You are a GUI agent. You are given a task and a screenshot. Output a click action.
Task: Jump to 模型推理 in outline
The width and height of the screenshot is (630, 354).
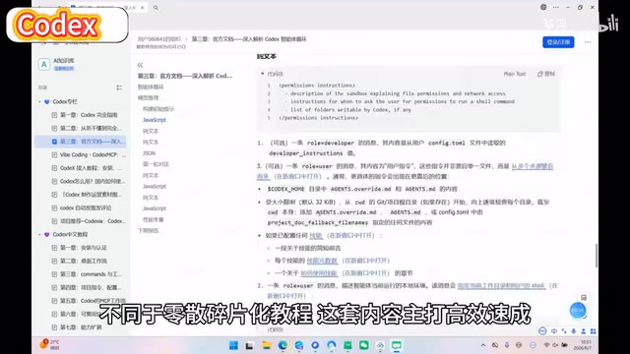149,97
